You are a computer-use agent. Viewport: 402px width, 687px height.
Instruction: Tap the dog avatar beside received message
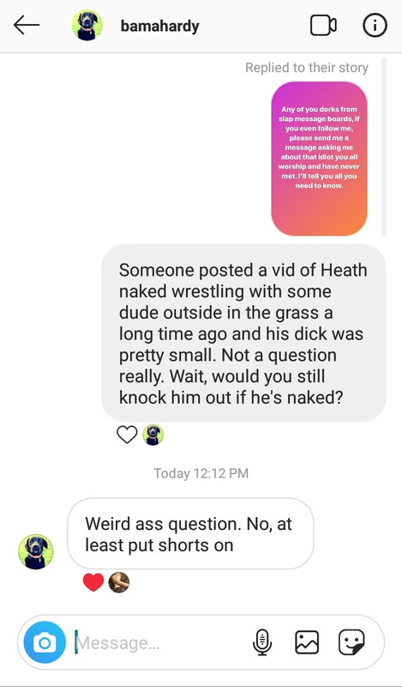point(35,551)
